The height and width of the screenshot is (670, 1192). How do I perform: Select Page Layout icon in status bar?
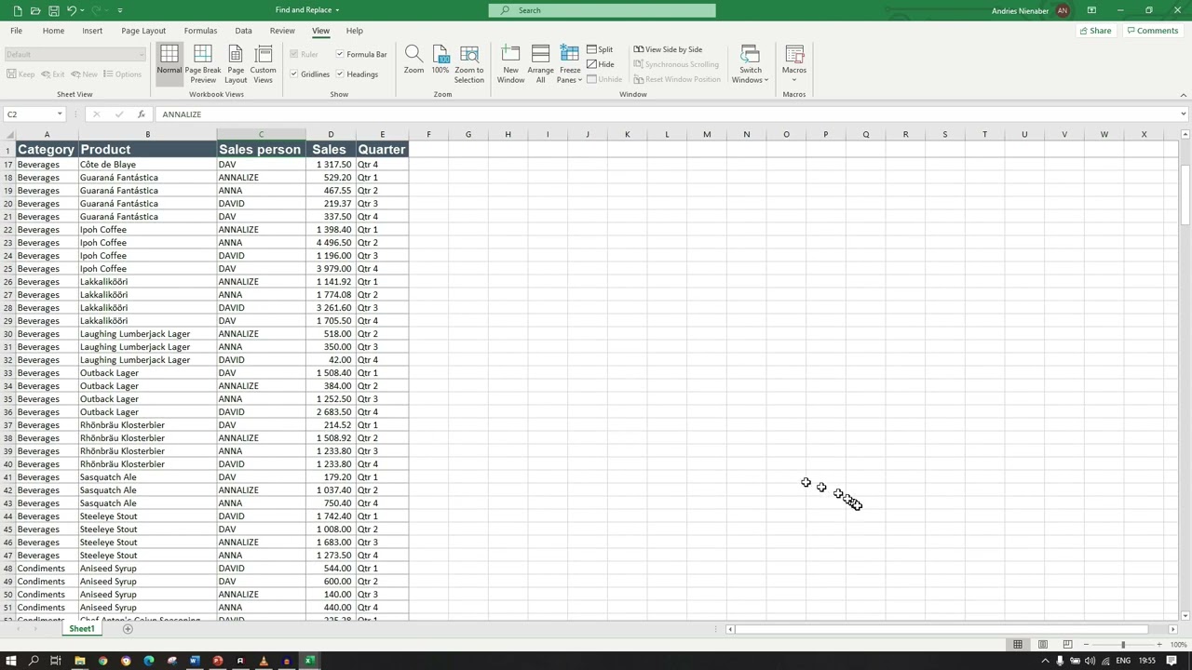click(x=1043, y=644)
